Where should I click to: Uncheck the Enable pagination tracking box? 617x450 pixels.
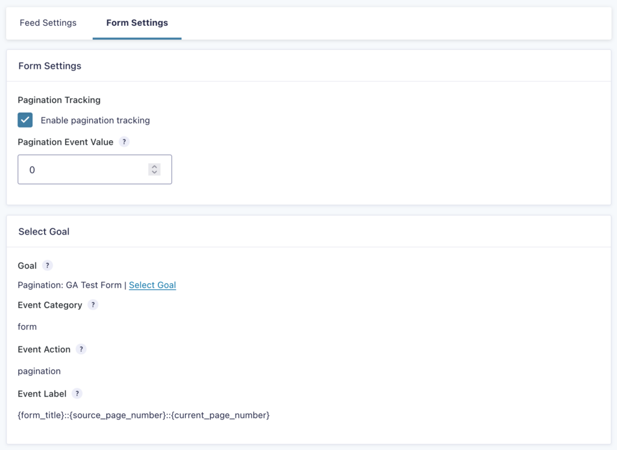[x=25, y=120]
